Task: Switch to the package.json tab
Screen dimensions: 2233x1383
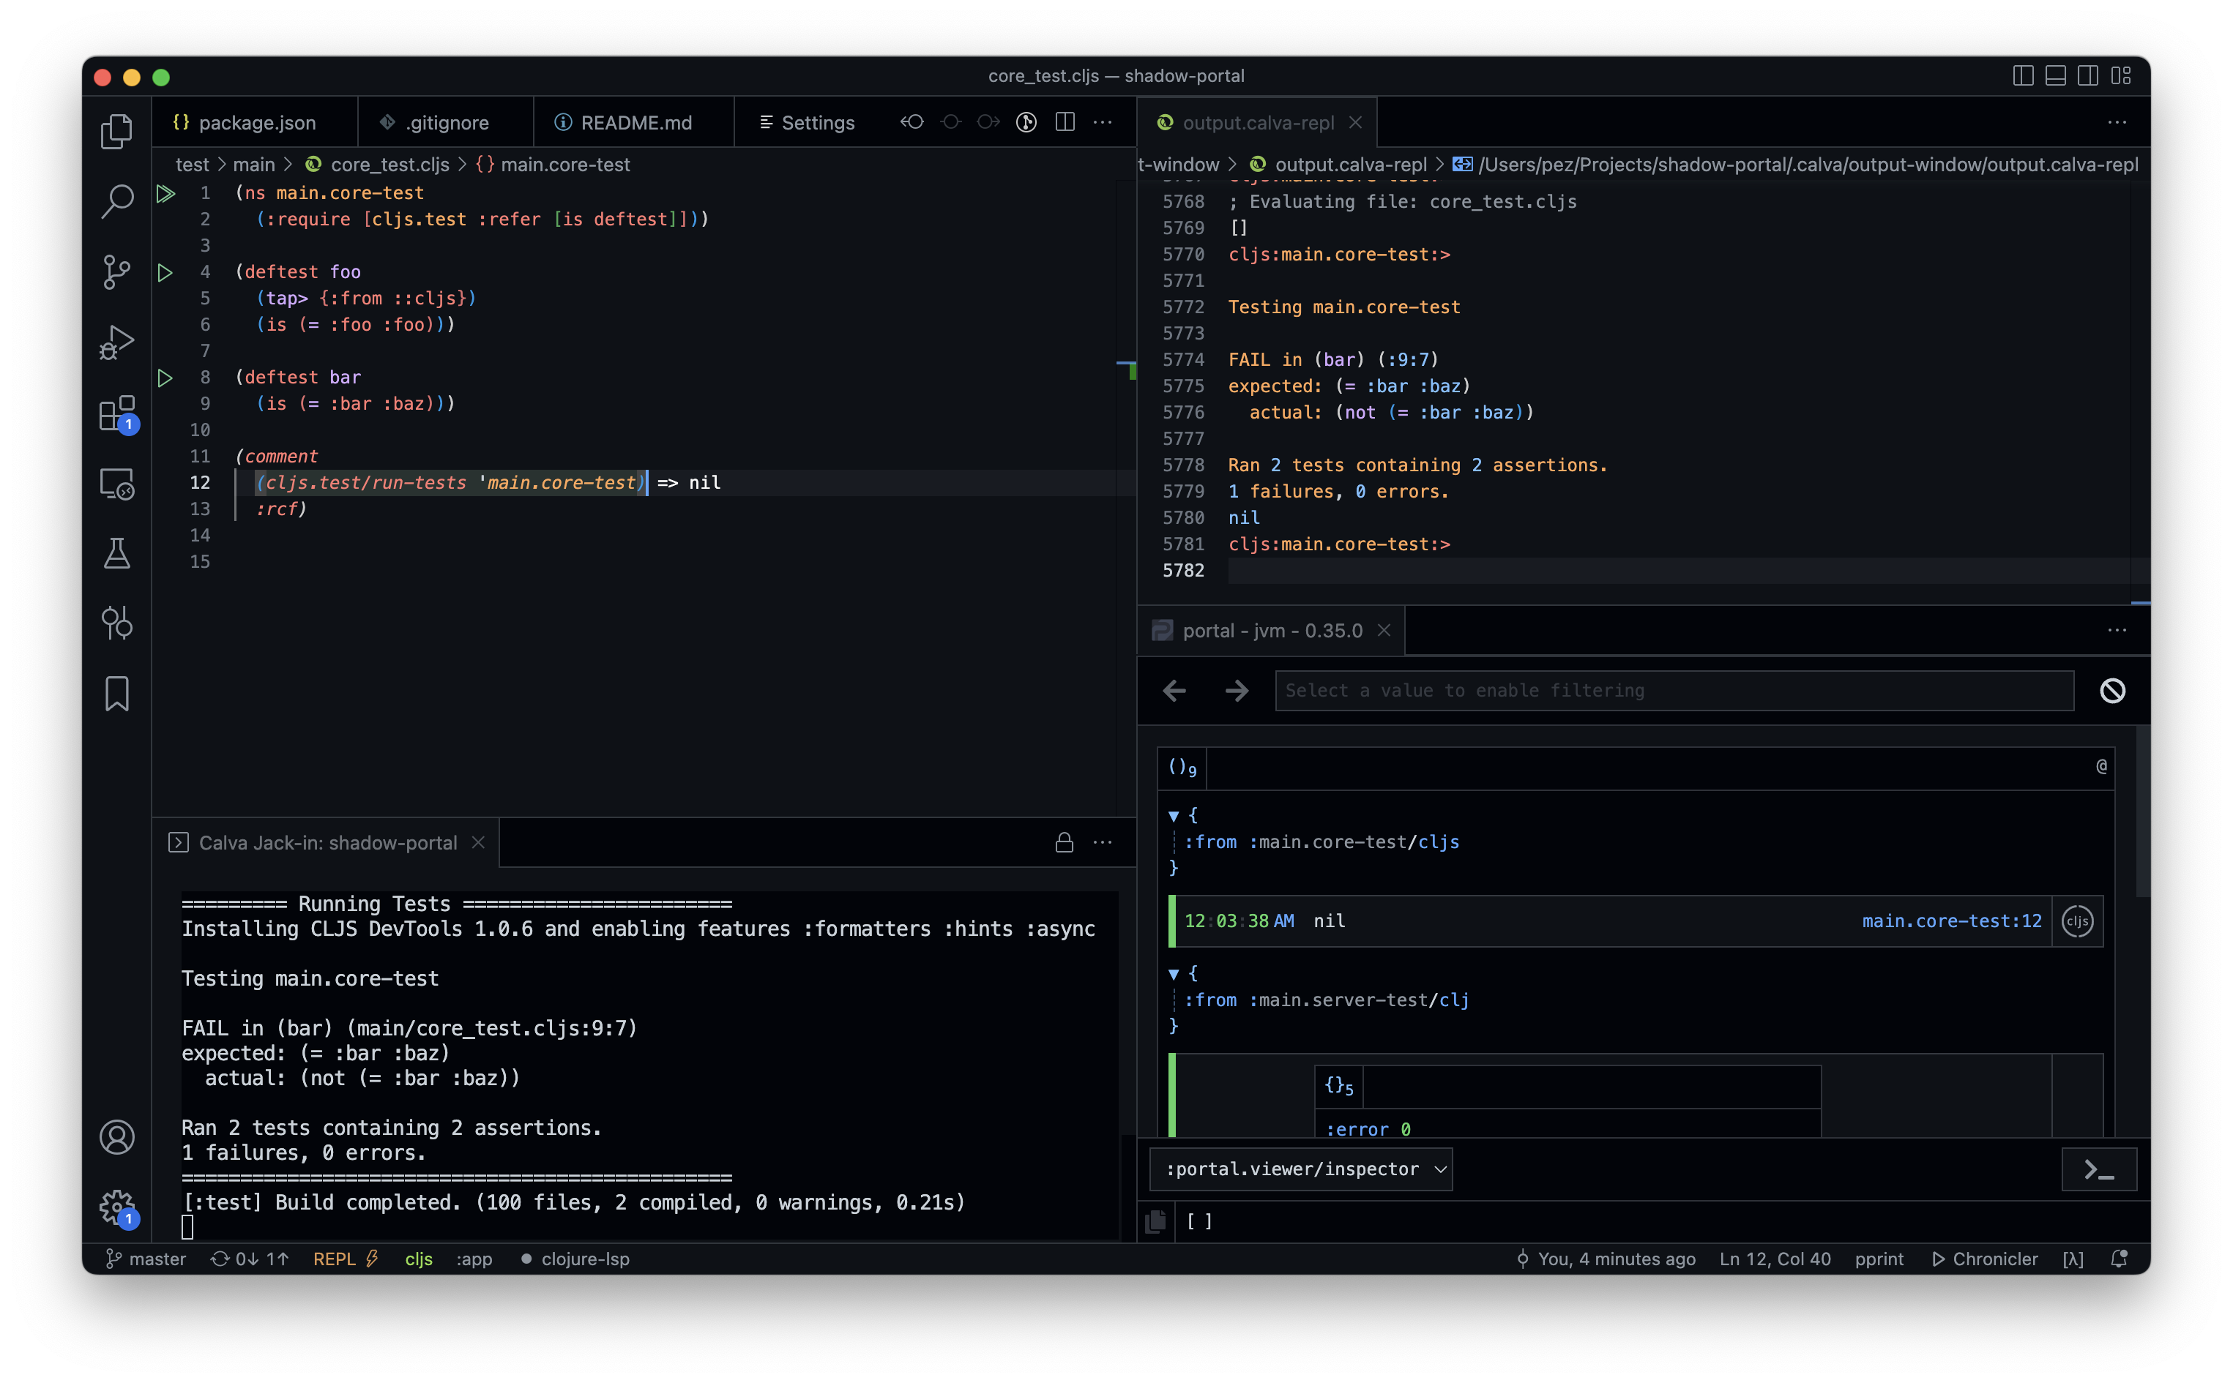Action: (x=256, y=123)
